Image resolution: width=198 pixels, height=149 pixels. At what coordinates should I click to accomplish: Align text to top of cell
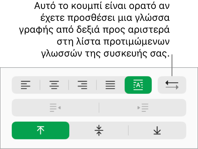pyautogui.click(x=40, y=131)
